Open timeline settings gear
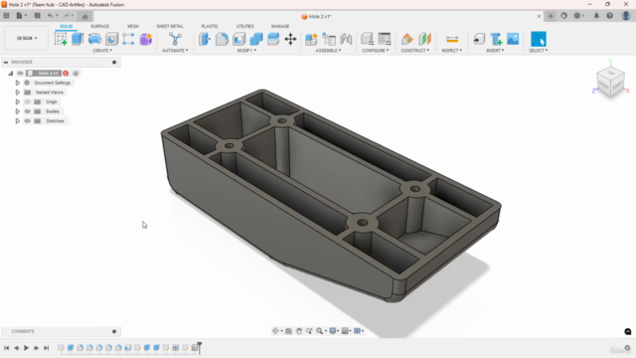This screenshot has height=358, width=636. click(627, 348)
